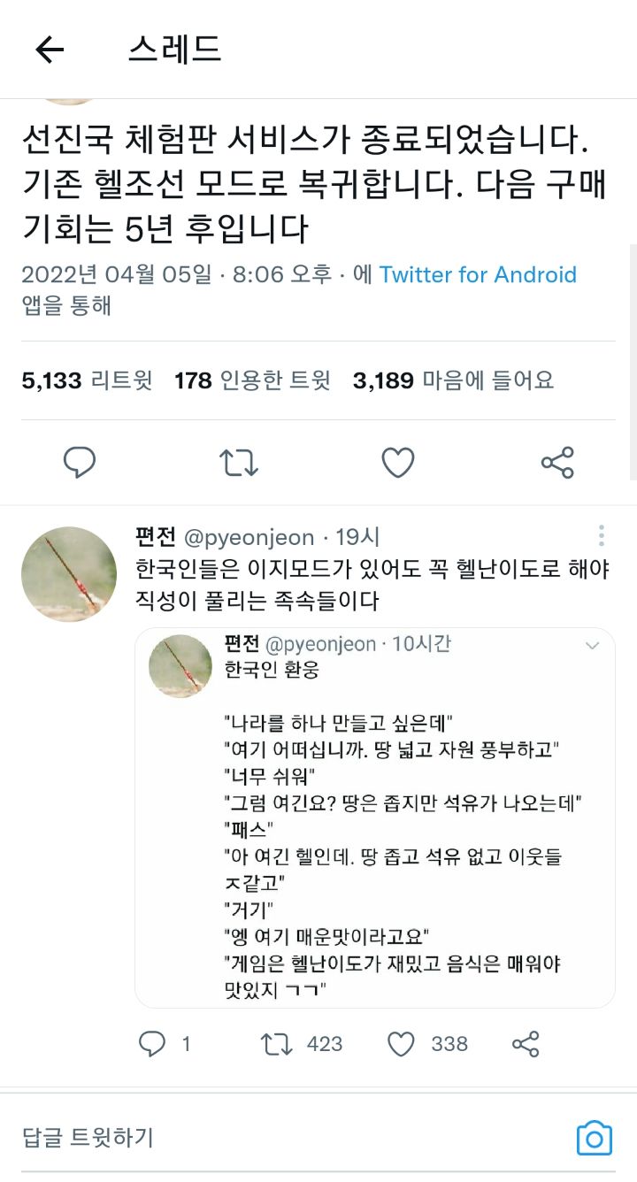637x1182 pixels.
Task: Share the main tweet
Action: (x=557, y=462)
